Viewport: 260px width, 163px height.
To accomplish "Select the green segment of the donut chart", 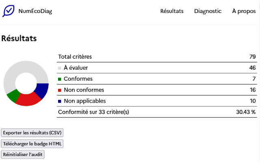I will [13, 96].
